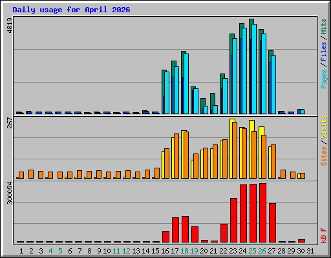Viewport: 331px width, 258px height.
Task: Click the Pages legend label
Action: [x=324, y=79]
